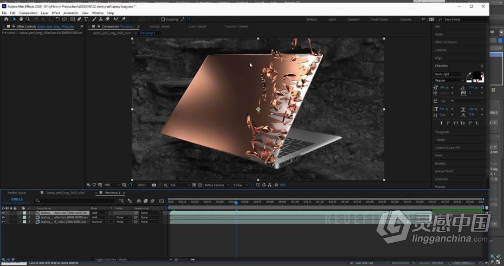
Task: Switch to the Render Queue tab
Action: point(17,193)
